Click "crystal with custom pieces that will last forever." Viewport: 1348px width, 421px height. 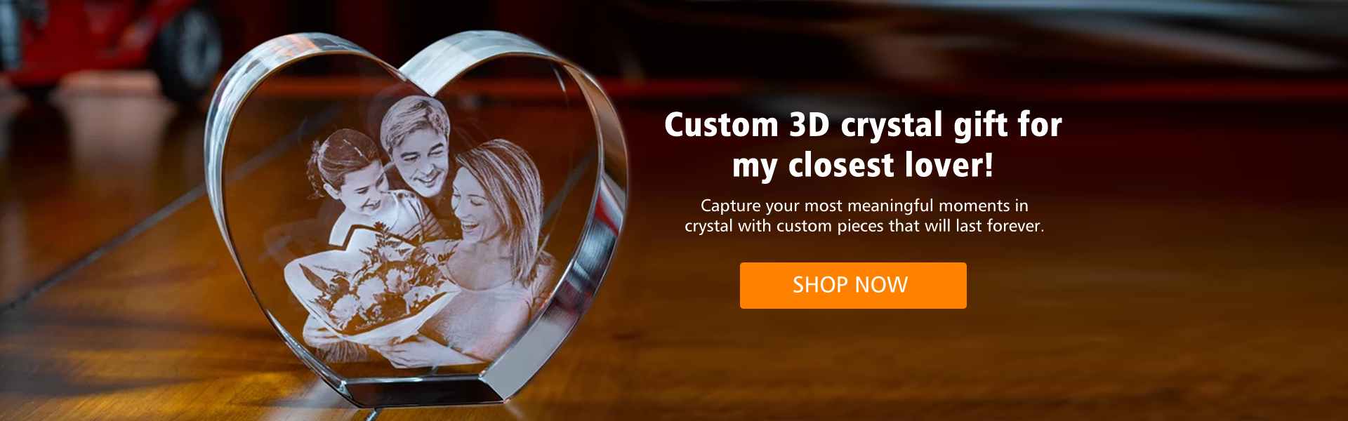click(864, 226)
